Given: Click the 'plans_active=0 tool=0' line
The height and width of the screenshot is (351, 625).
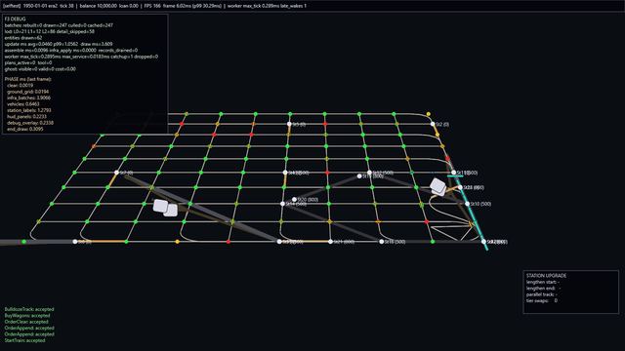Looking at the screenshot, I should (28, 62).
